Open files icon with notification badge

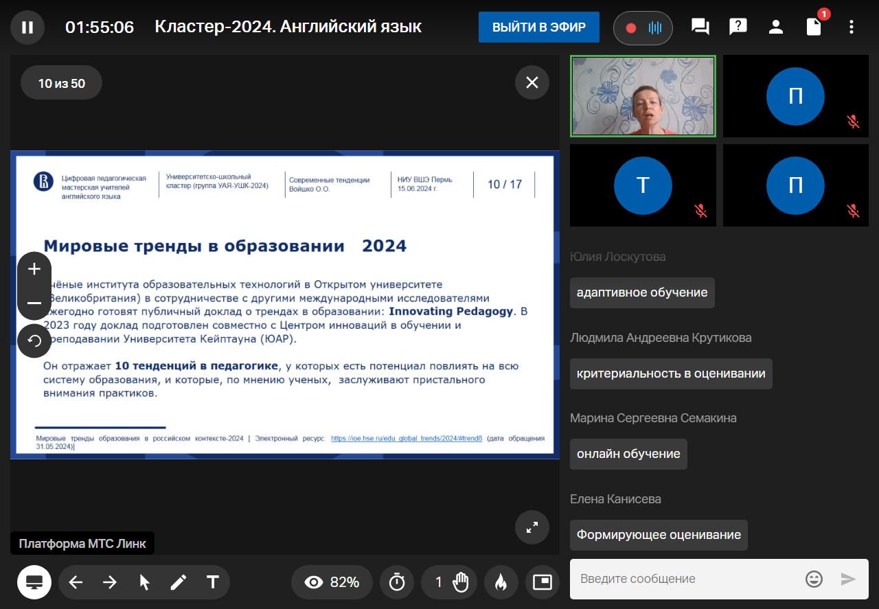pyautogui.click(x=814, y=27)
